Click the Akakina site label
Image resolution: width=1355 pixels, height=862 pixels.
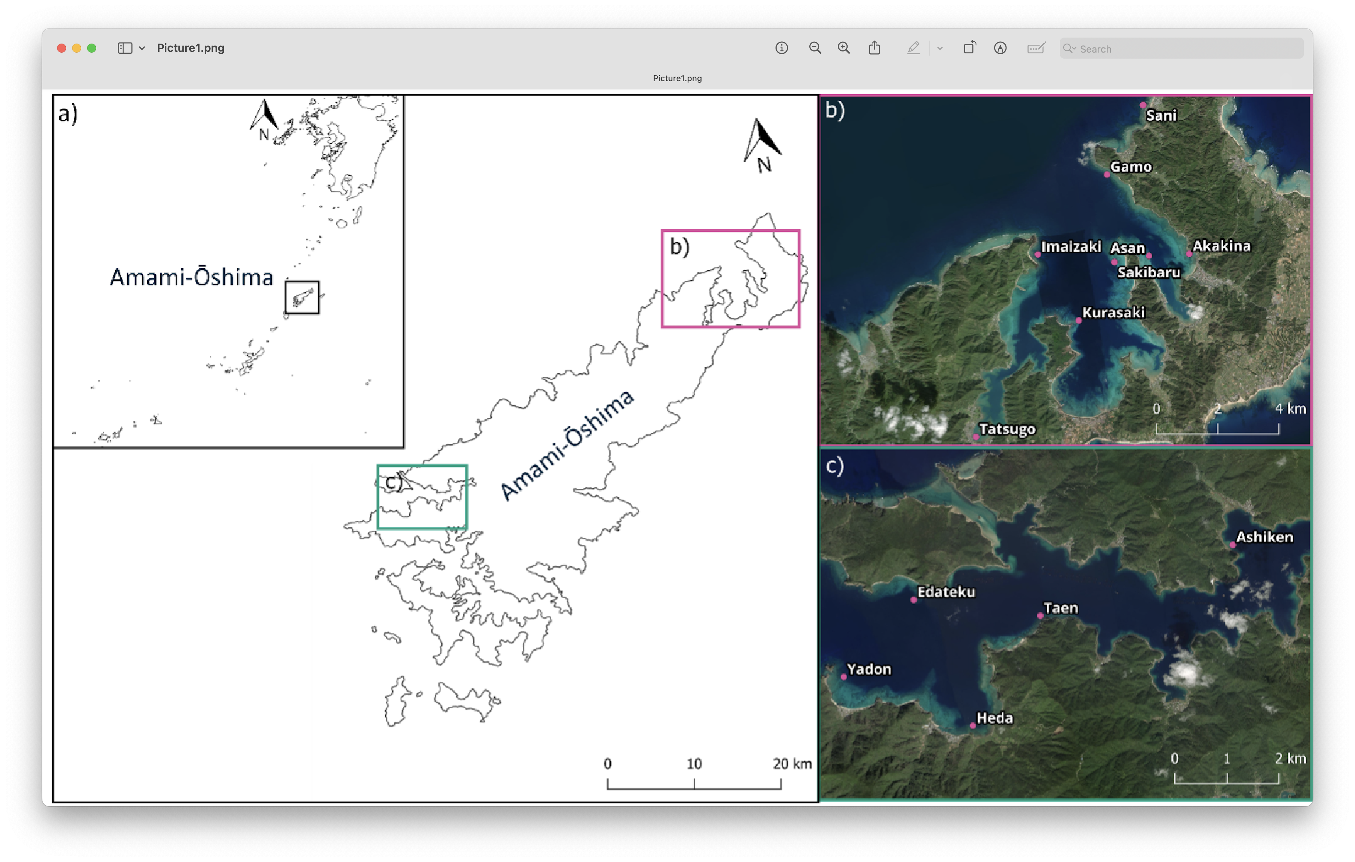click(x=1222, y=246)
